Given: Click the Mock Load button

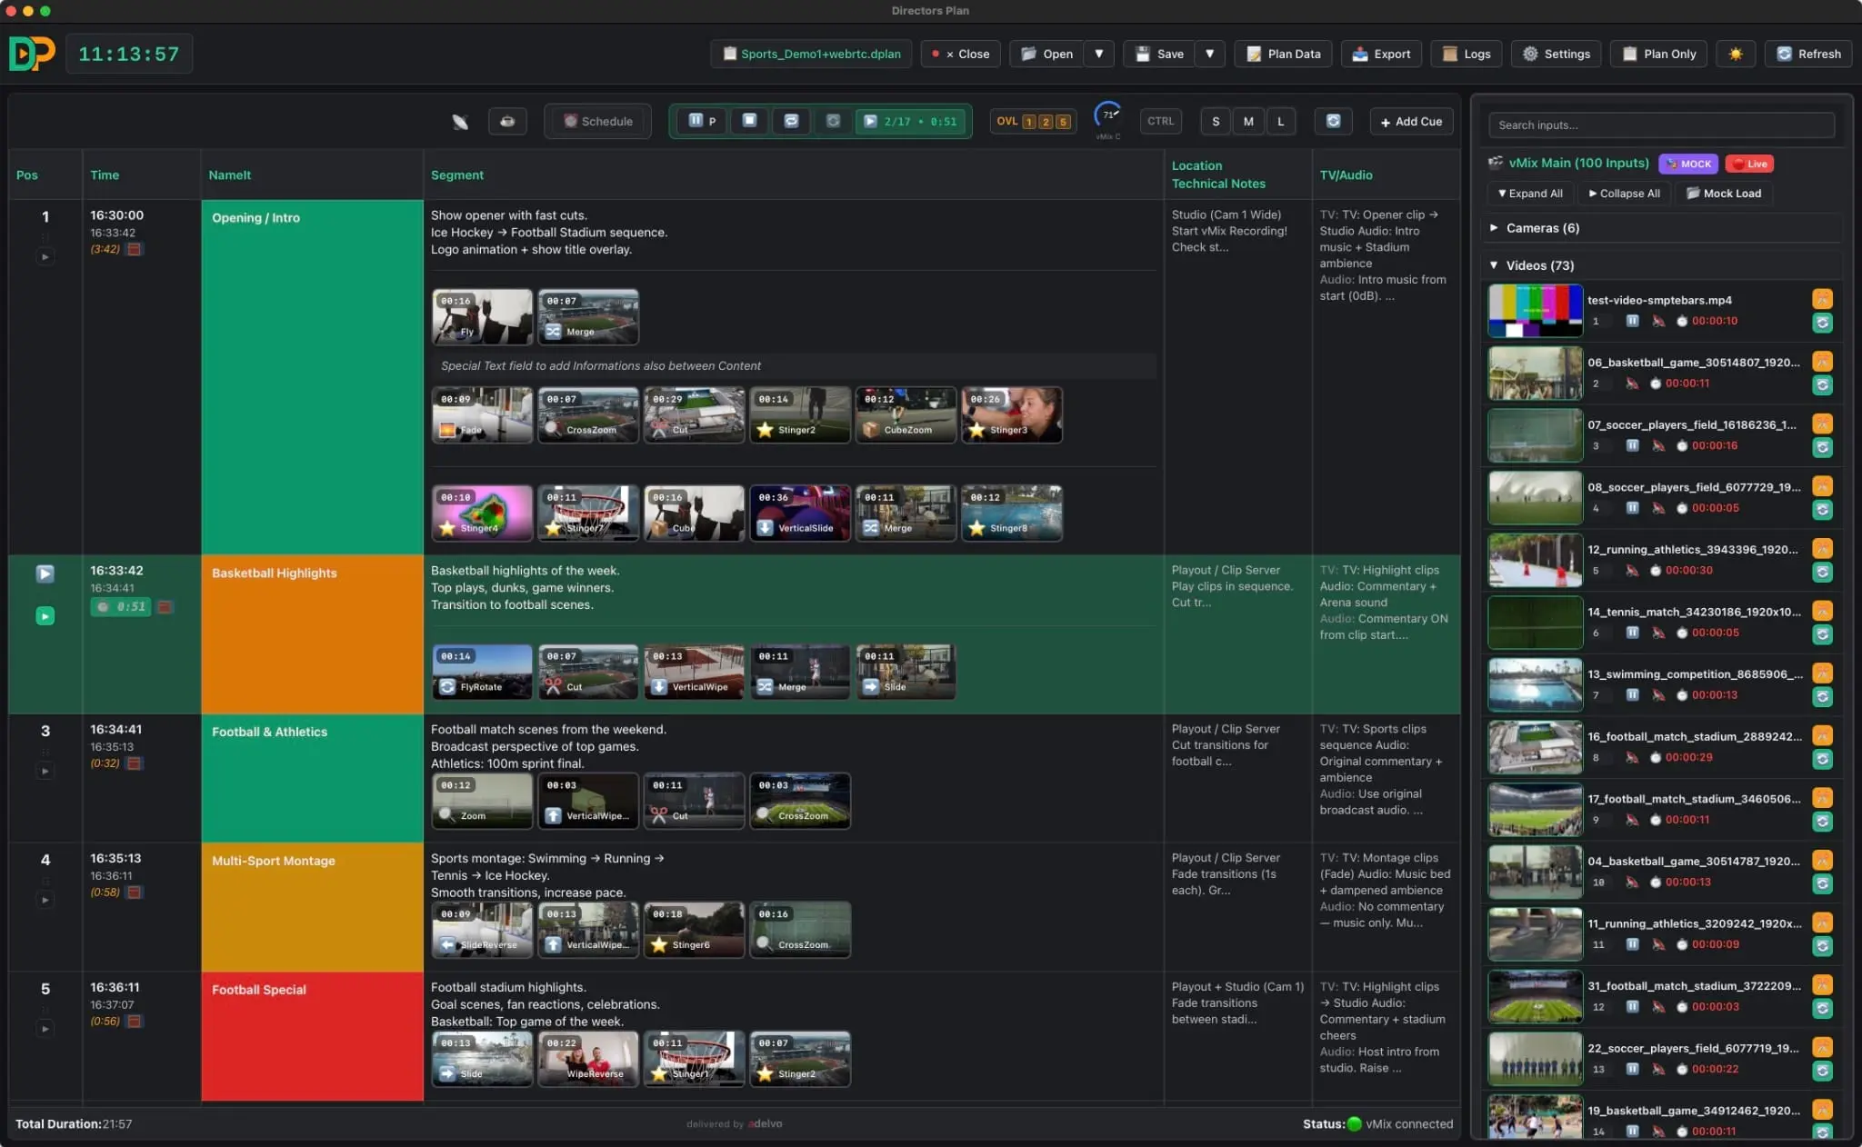Looking at the screenshot, I should coord(1724,193).
